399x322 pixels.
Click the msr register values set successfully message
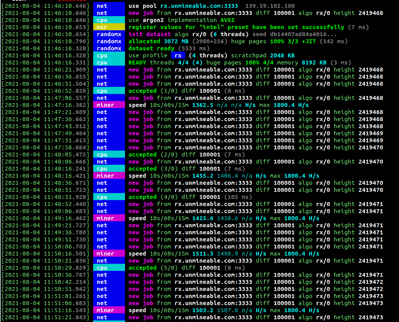click(248, 27)
